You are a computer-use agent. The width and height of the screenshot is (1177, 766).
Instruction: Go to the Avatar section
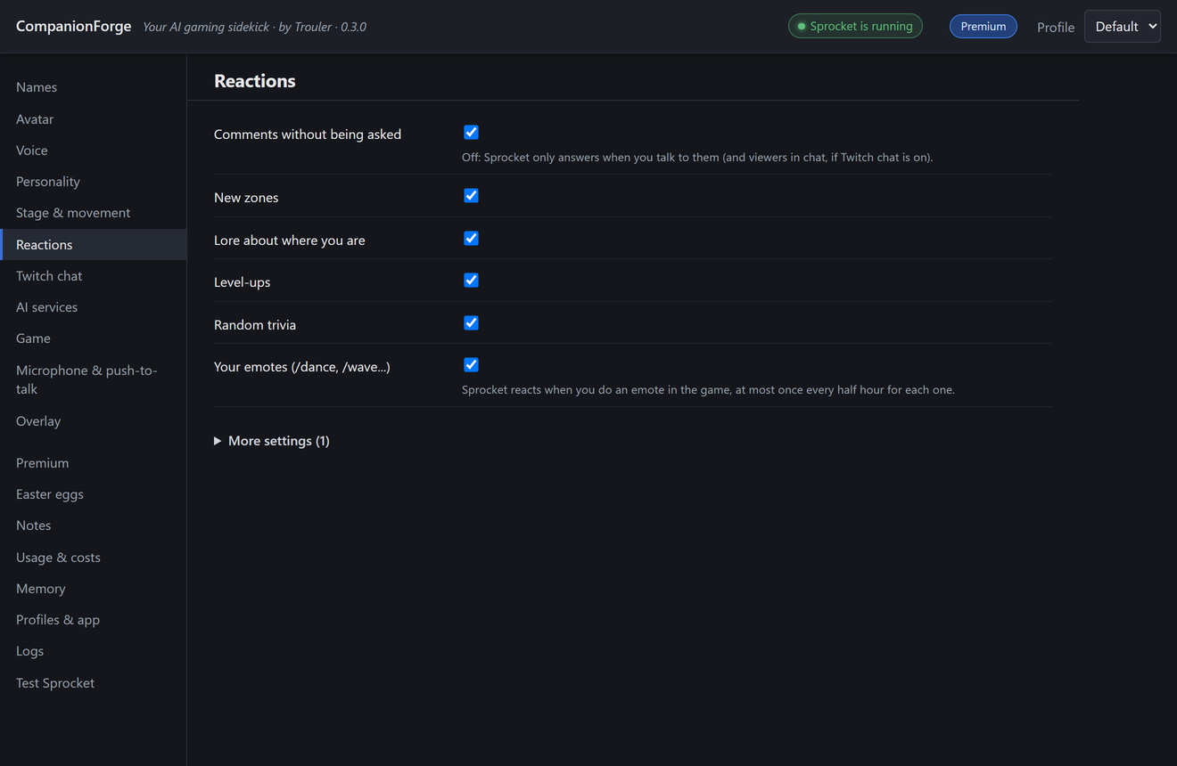pyautogui.click(x=93, y=119)
